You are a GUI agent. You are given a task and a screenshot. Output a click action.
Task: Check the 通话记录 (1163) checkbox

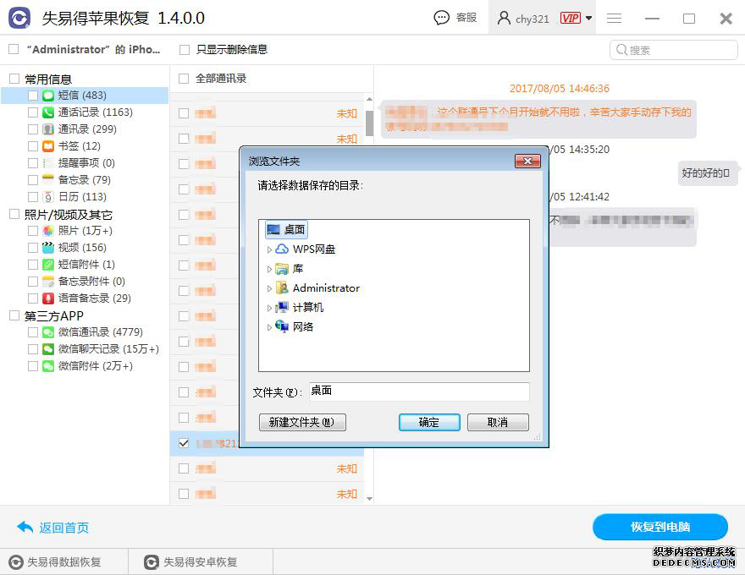[33, 112]
